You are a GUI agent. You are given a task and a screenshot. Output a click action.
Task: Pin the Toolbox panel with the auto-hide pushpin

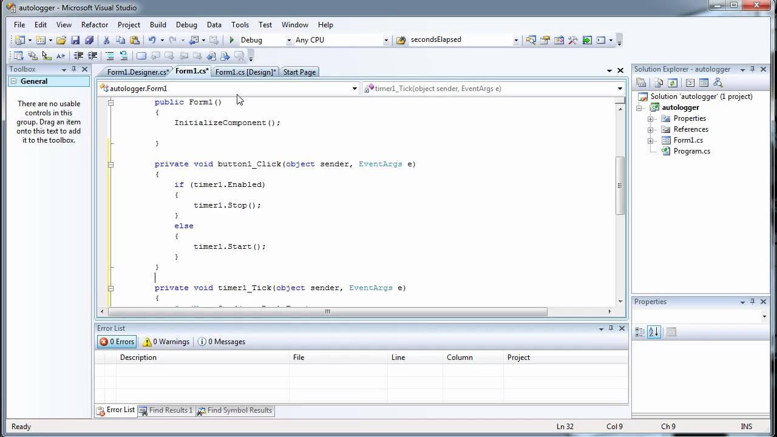point(74,69)
